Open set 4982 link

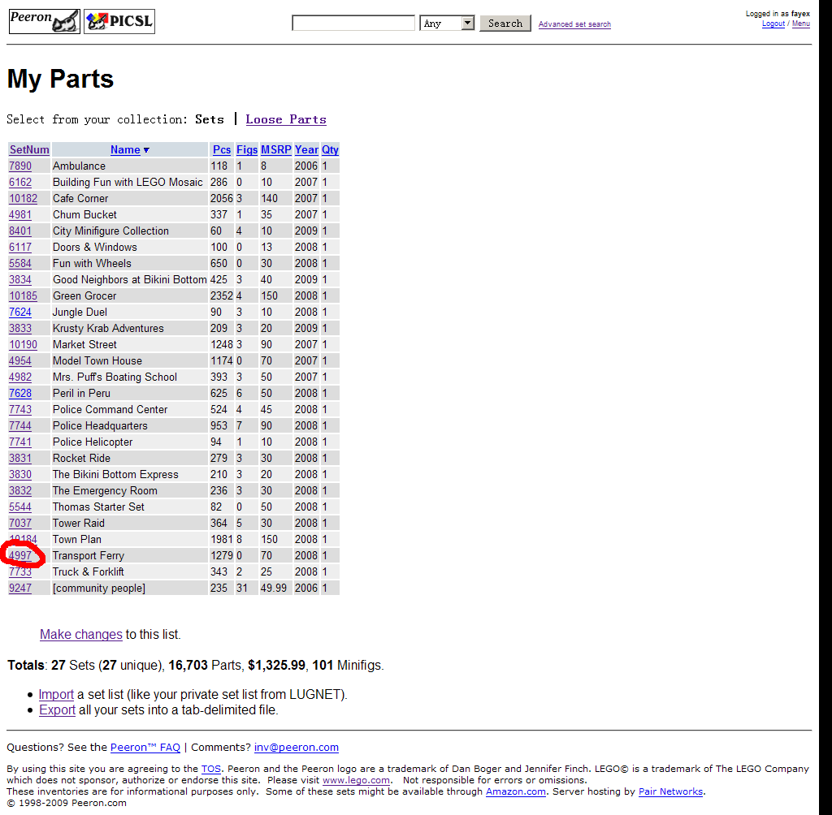[x=20, y=377]
